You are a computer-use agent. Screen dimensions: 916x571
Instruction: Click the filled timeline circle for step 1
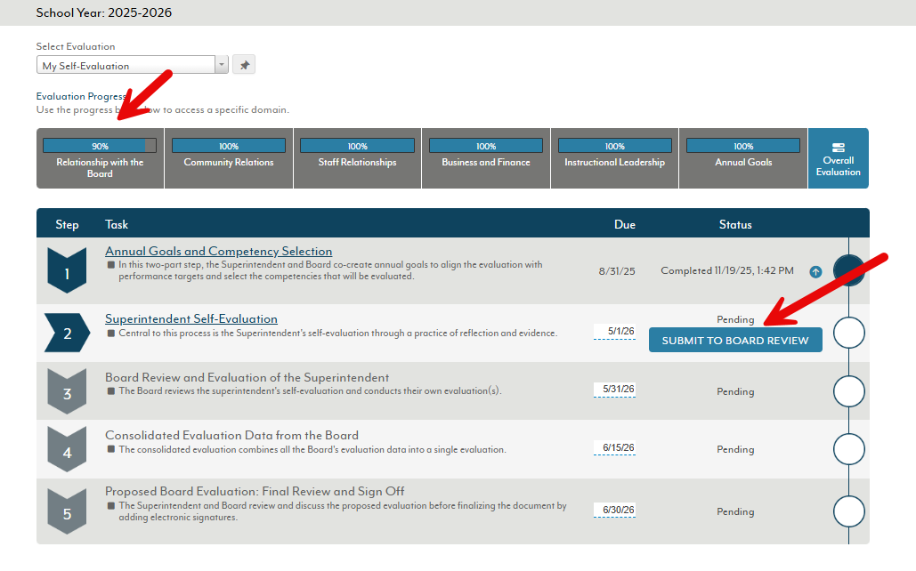pyautogui.click(x=848, y=269)
